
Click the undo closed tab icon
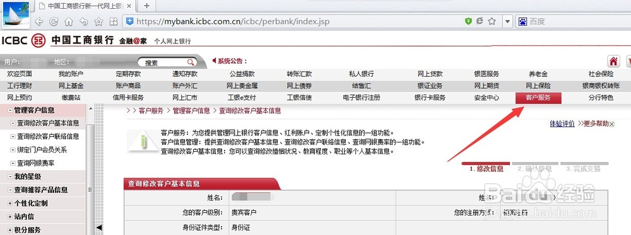click(x=84, y=21)
